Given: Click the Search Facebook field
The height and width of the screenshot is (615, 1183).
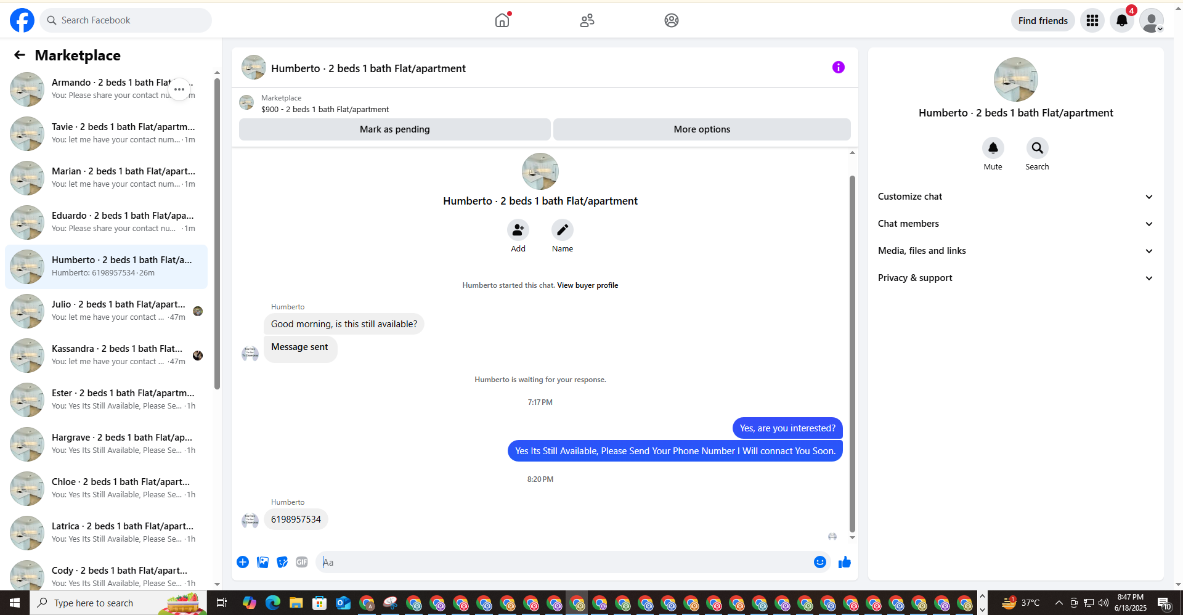Looking at the screenshot, I should tap(126, 20).
